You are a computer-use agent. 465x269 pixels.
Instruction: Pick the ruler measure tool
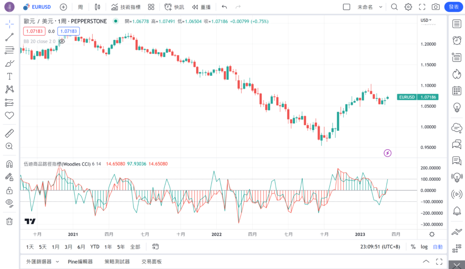(x=9, y=133)
